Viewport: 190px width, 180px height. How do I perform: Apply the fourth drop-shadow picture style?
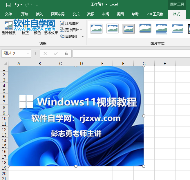(145, 29)
